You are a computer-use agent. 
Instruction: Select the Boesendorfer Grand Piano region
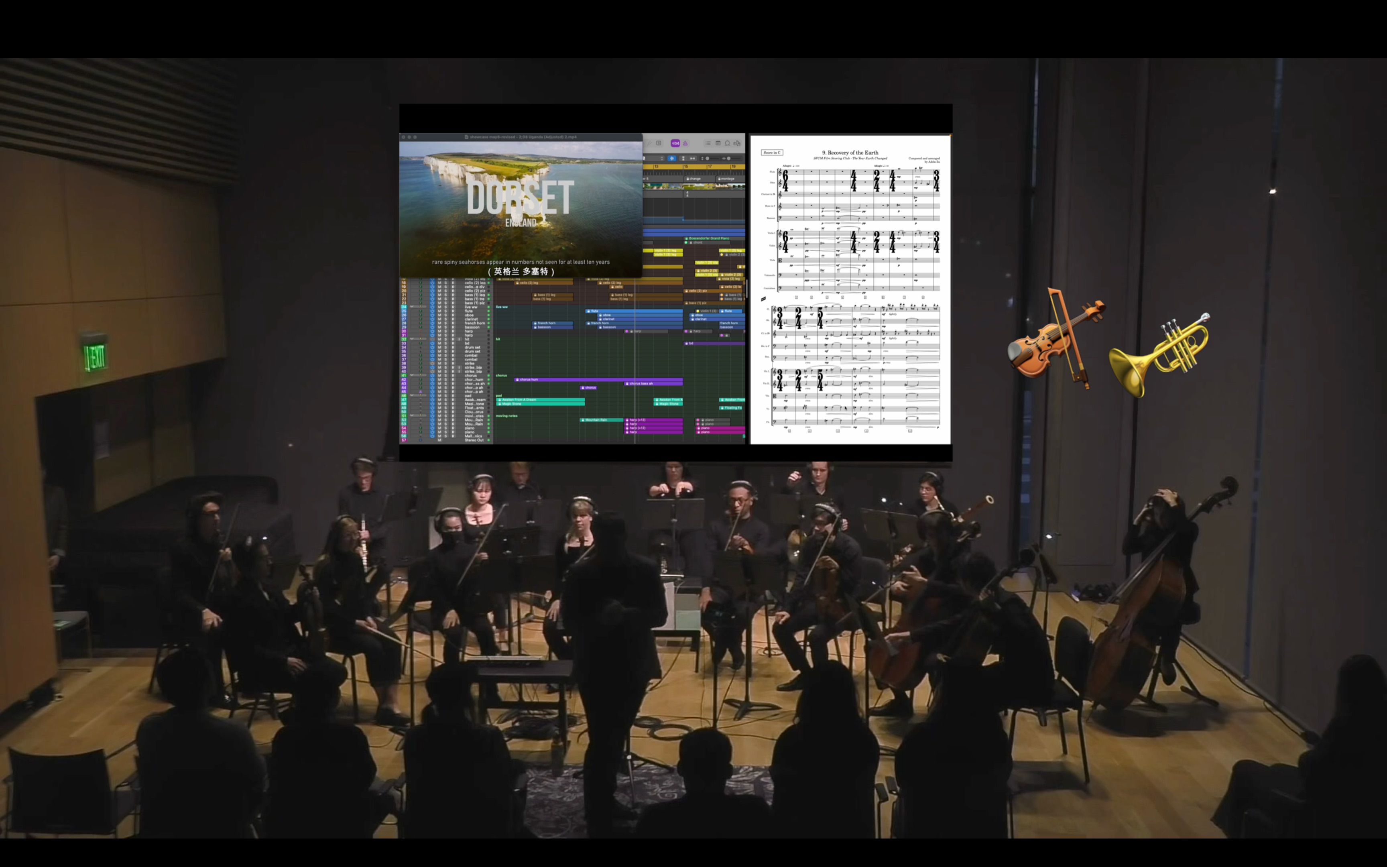point(715,238)
